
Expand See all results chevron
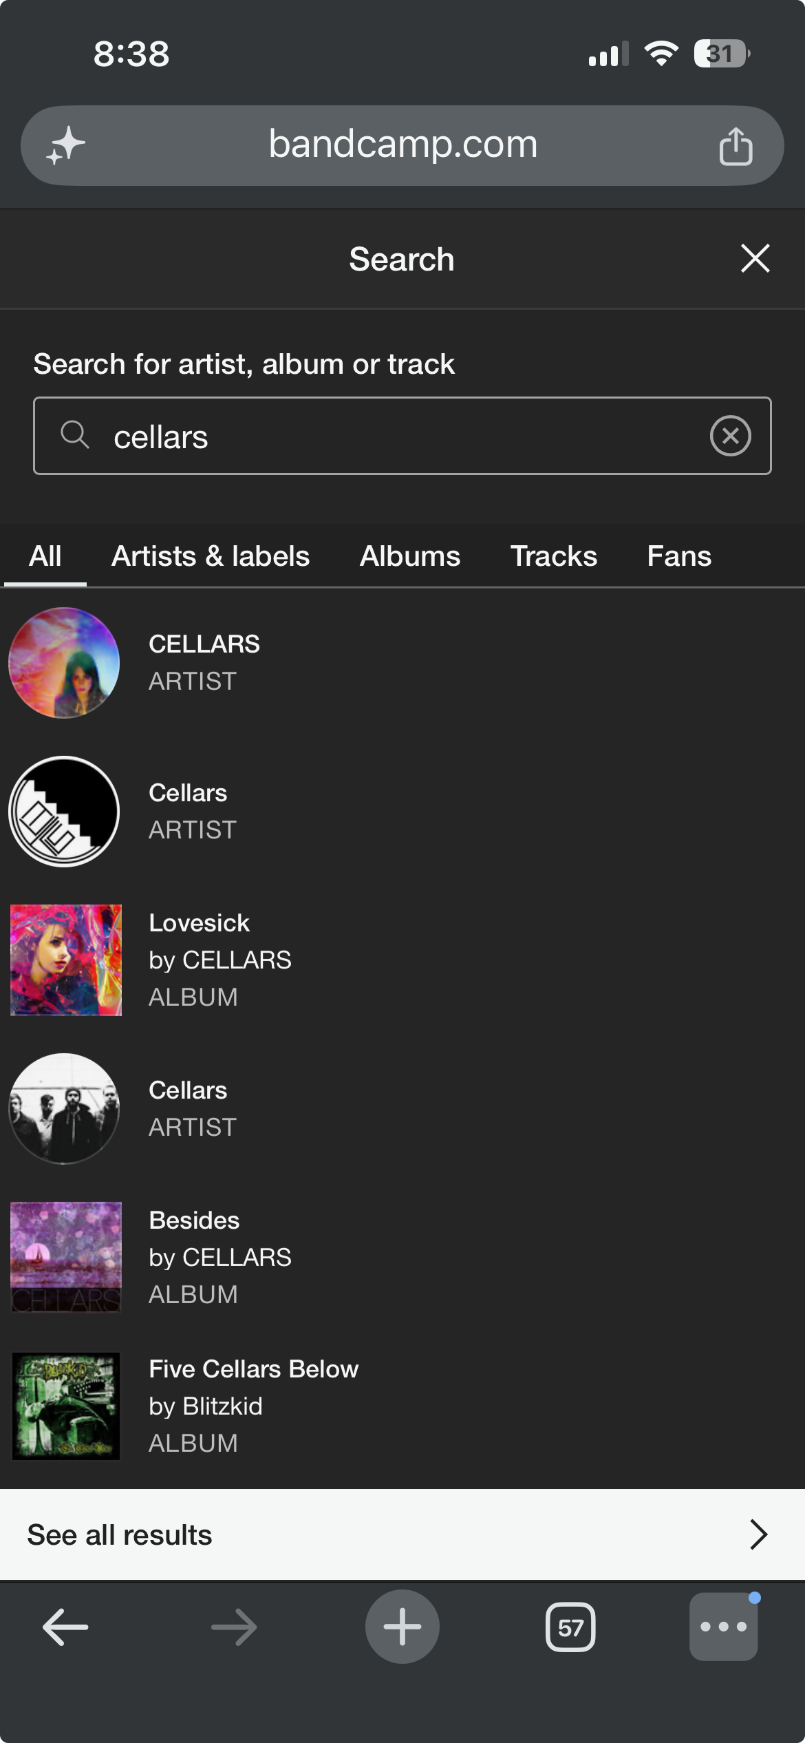[x=758, y=1534]
